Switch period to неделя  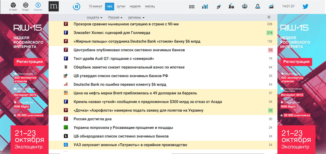coord(135,6)
